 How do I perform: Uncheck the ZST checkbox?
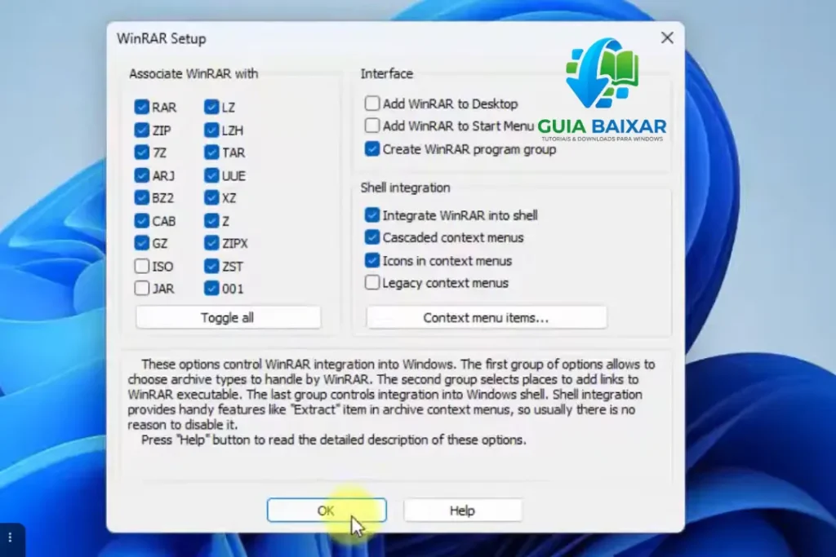tap(211, 266)
